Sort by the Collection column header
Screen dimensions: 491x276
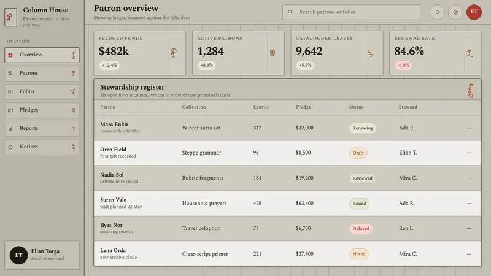[194, 107]
